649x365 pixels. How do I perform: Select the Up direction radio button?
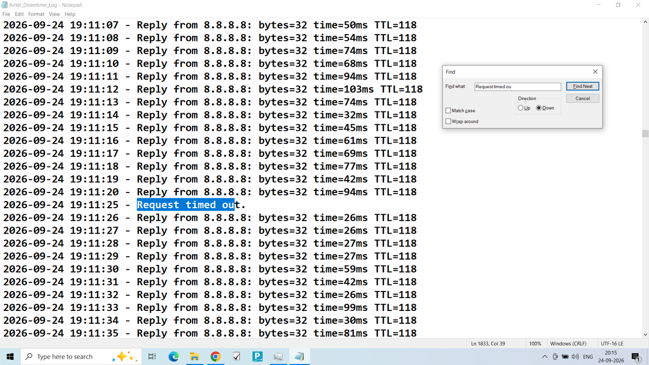(520, 108)
